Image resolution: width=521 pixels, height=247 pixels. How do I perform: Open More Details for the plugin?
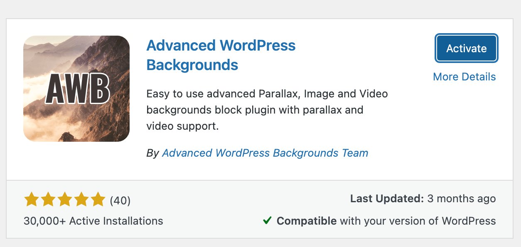[x=464, y=77]
